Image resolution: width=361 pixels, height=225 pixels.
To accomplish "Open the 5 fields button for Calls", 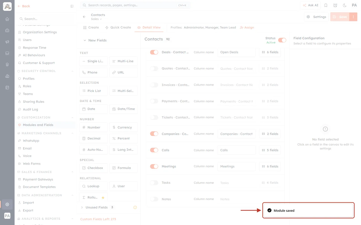I will 270,150.
